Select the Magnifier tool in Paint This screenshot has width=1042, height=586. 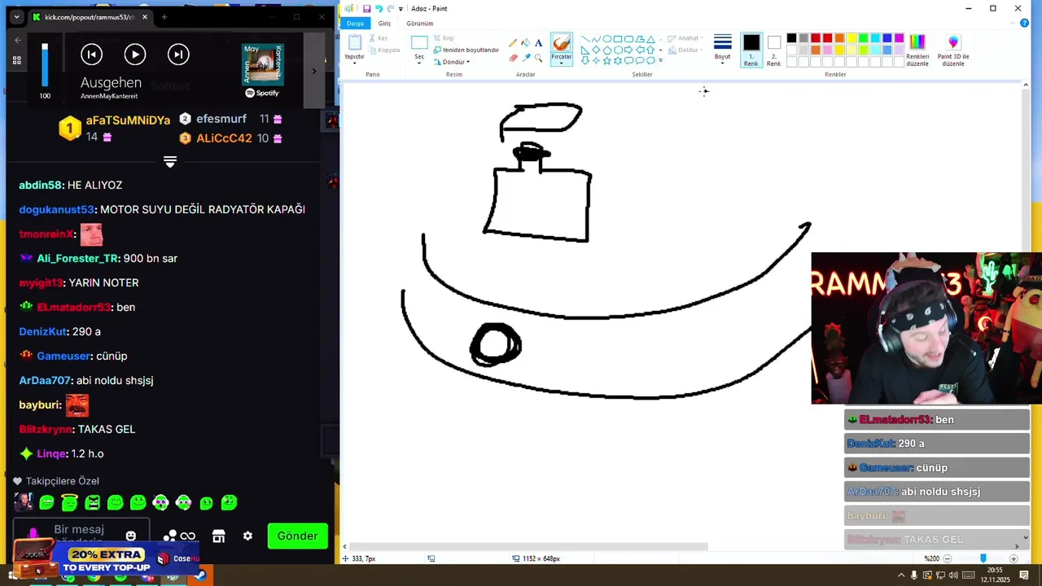pyautogui.click(x=538, y=58)
